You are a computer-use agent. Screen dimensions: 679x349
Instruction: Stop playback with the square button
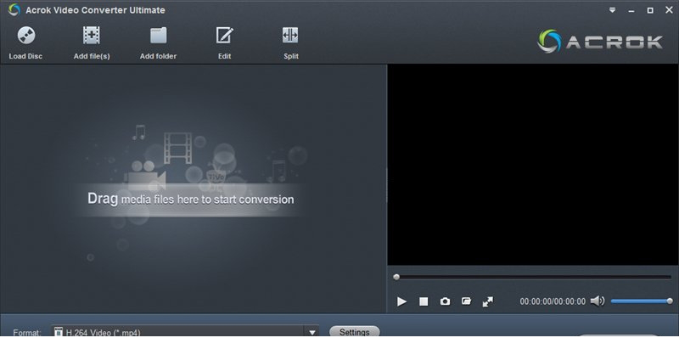[424, 301]
